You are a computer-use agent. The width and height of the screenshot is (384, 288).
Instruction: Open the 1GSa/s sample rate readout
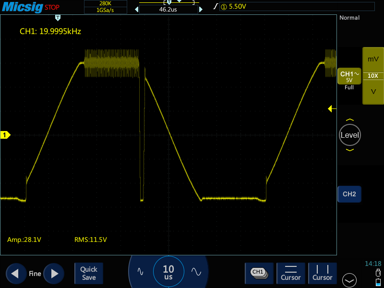[x=105, y=10]
